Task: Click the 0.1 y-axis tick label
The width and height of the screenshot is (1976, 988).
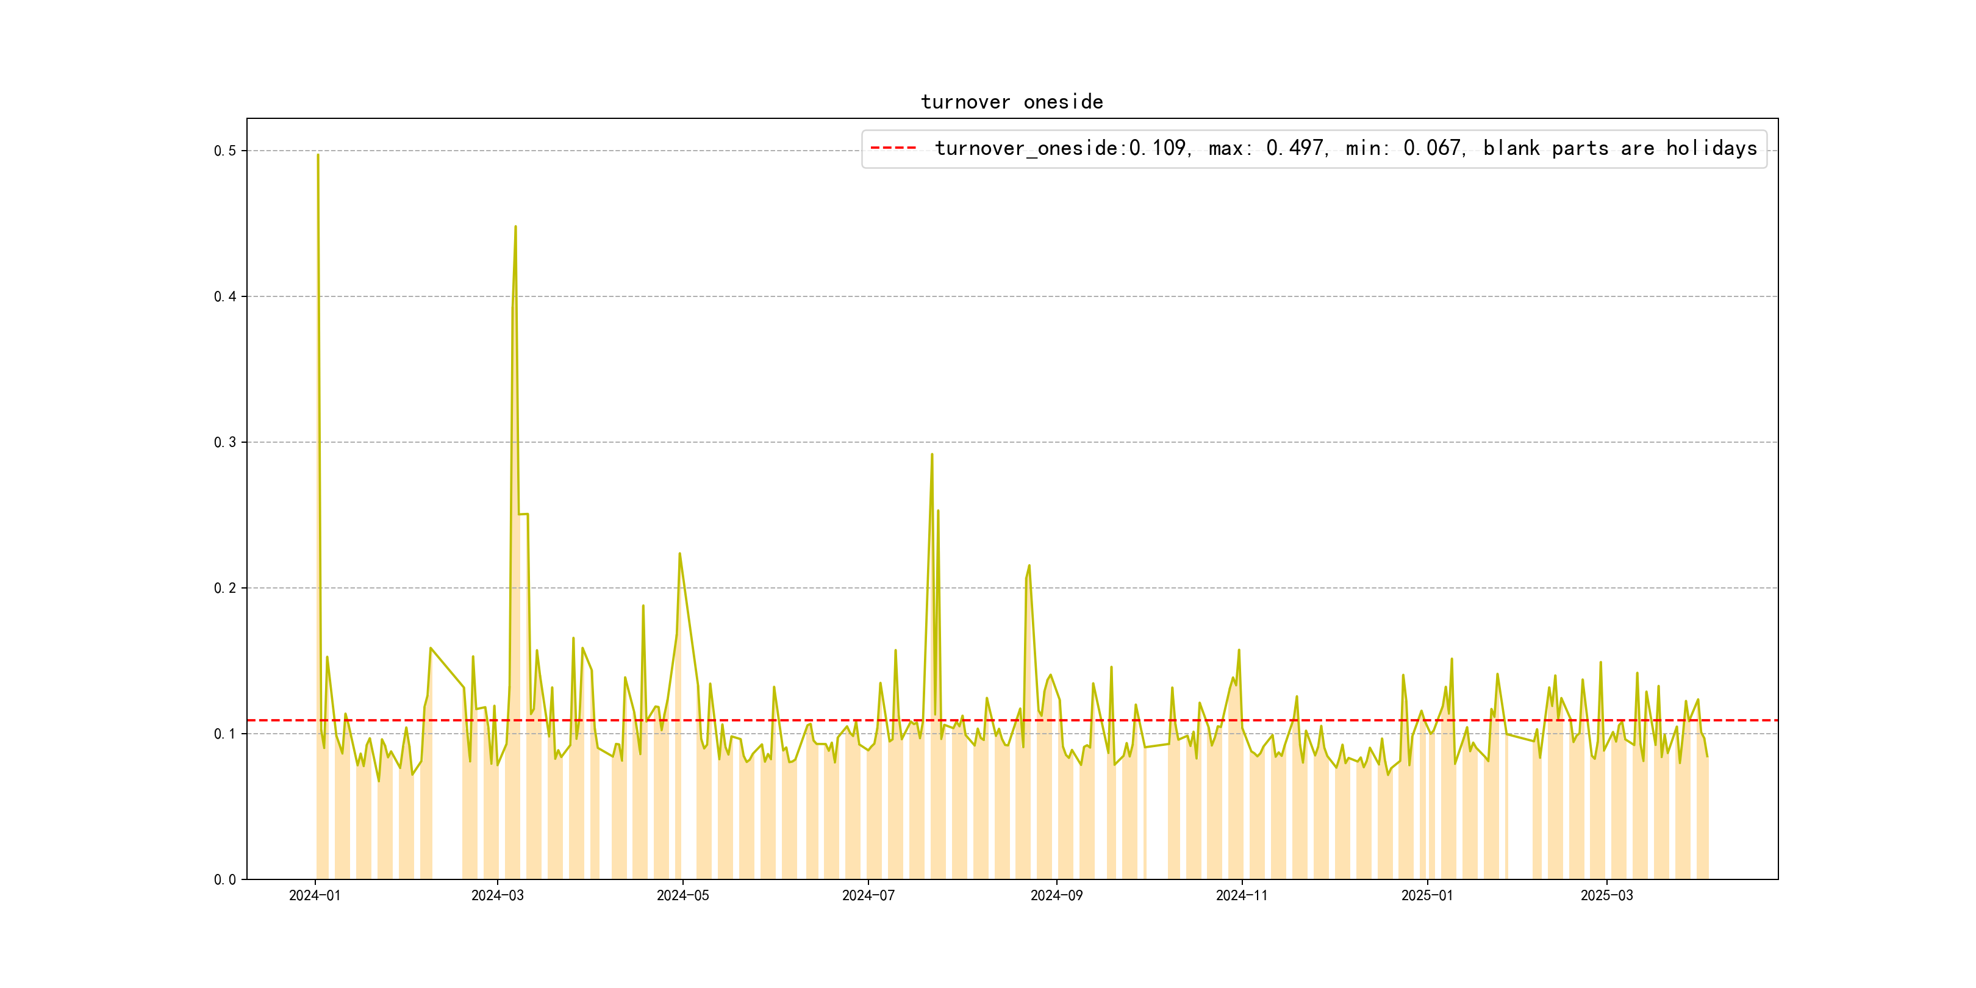Action: (x=225, y=734)
